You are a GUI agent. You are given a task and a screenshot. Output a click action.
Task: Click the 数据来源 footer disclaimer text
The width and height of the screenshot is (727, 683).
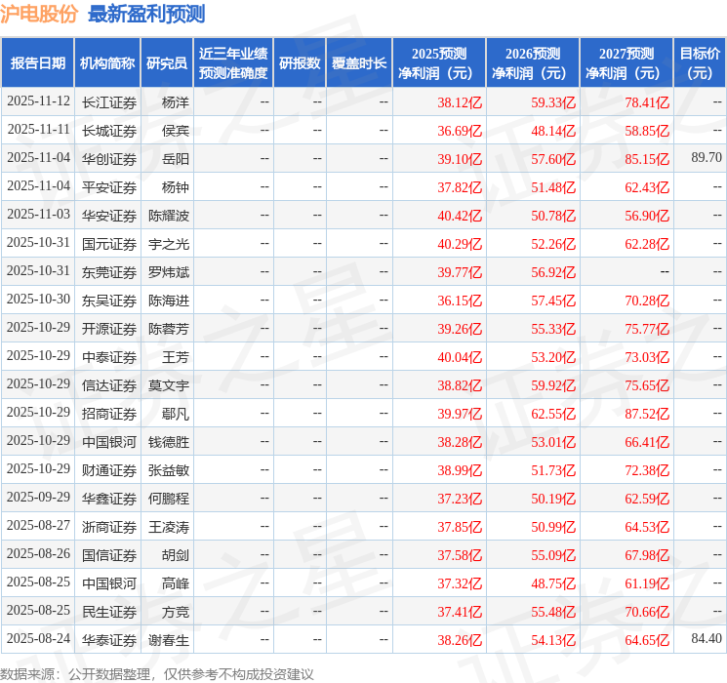[157, 673]
